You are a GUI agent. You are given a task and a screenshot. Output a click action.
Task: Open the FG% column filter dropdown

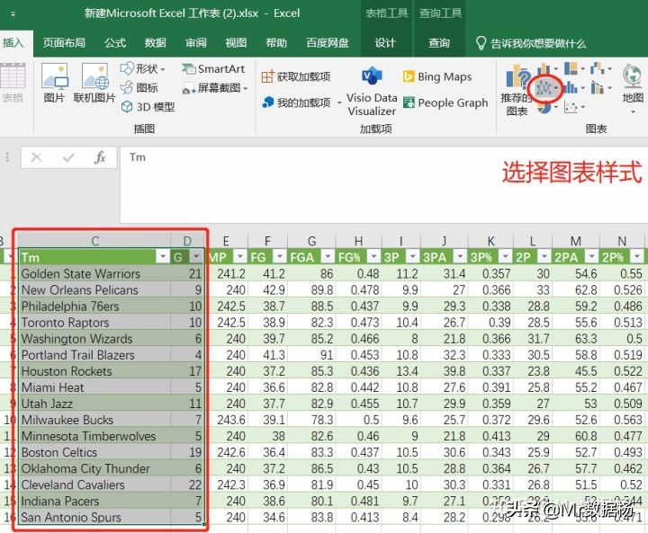[373, 257]
